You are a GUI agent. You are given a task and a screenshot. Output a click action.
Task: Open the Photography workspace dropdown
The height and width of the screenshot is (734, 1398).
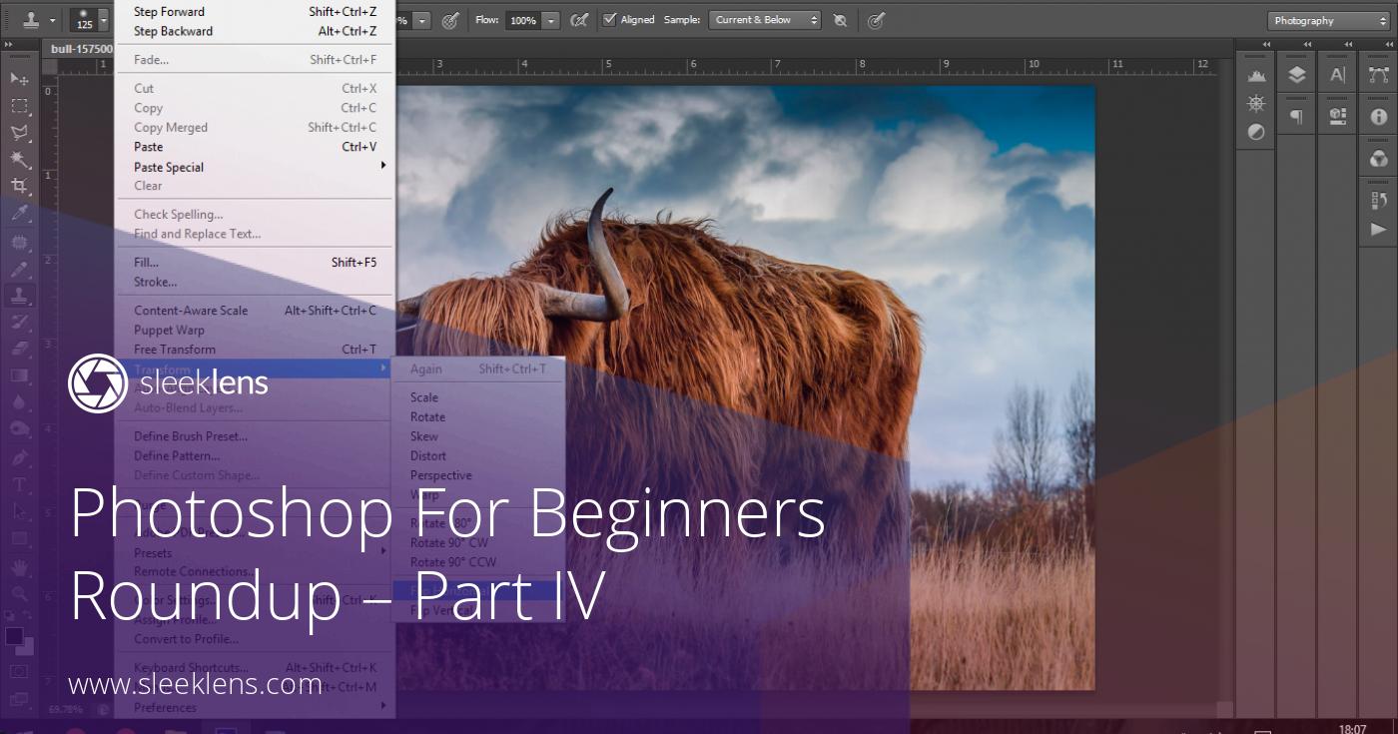pos(1328,20)
